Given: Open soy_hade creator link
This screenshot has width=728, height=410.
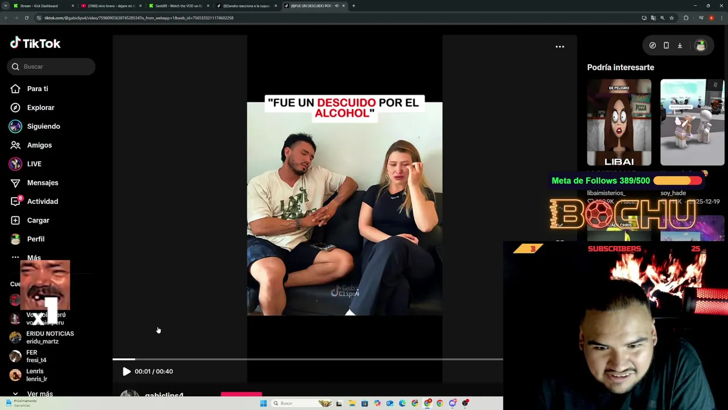Looking at the screenshot, I should pos(673,193).
